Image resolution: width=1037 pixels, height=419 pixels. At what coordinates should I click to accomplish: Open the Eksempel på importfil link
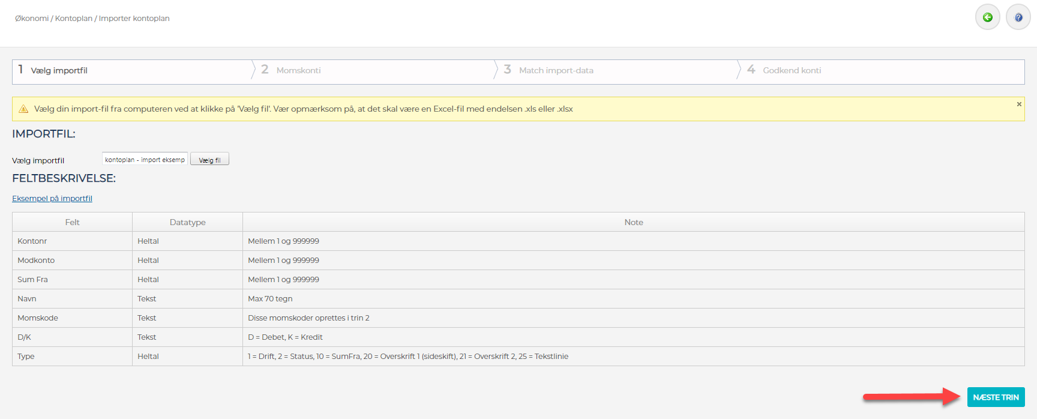52,199
